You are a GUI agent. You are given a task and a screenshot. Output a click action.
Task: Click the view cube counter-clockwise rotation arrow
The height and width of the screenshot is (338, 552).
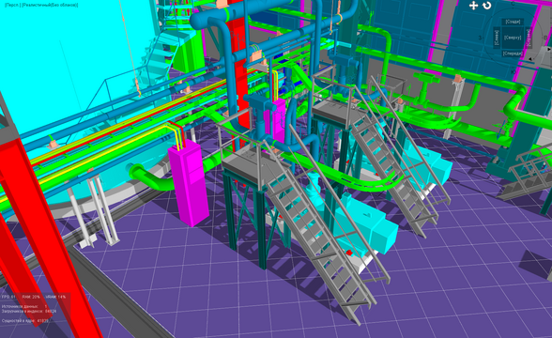[x=549, y=49]
